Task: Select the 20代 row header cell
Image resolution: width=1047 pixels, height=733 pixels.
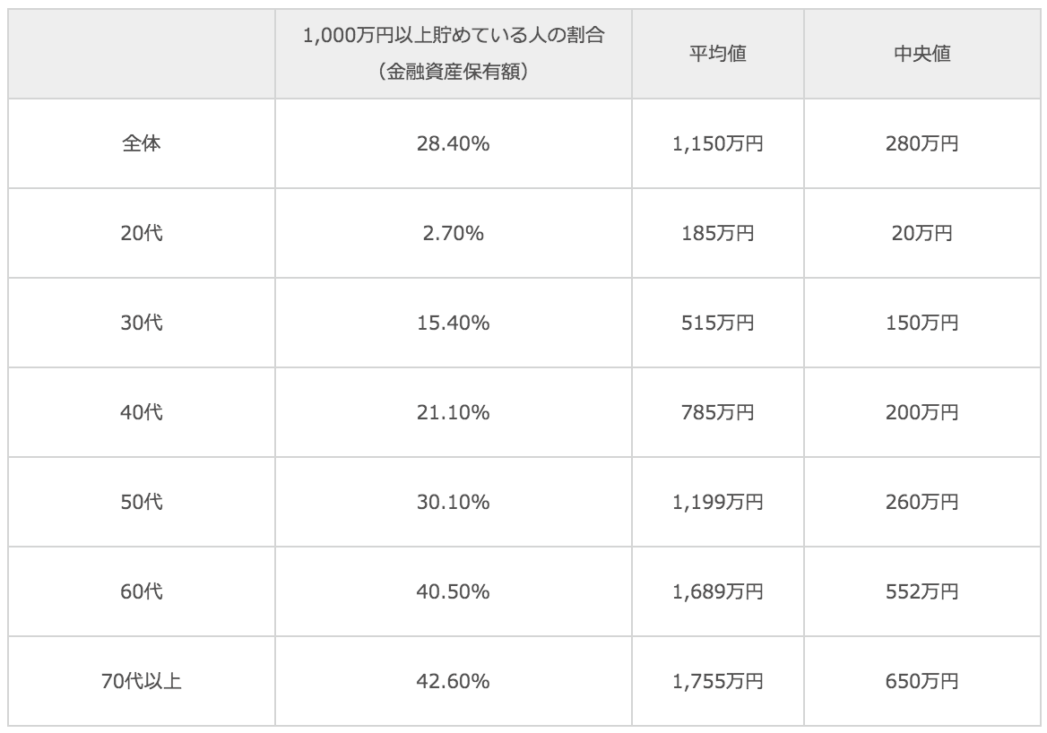Action: pyautogui.click(x=142, y=233)
